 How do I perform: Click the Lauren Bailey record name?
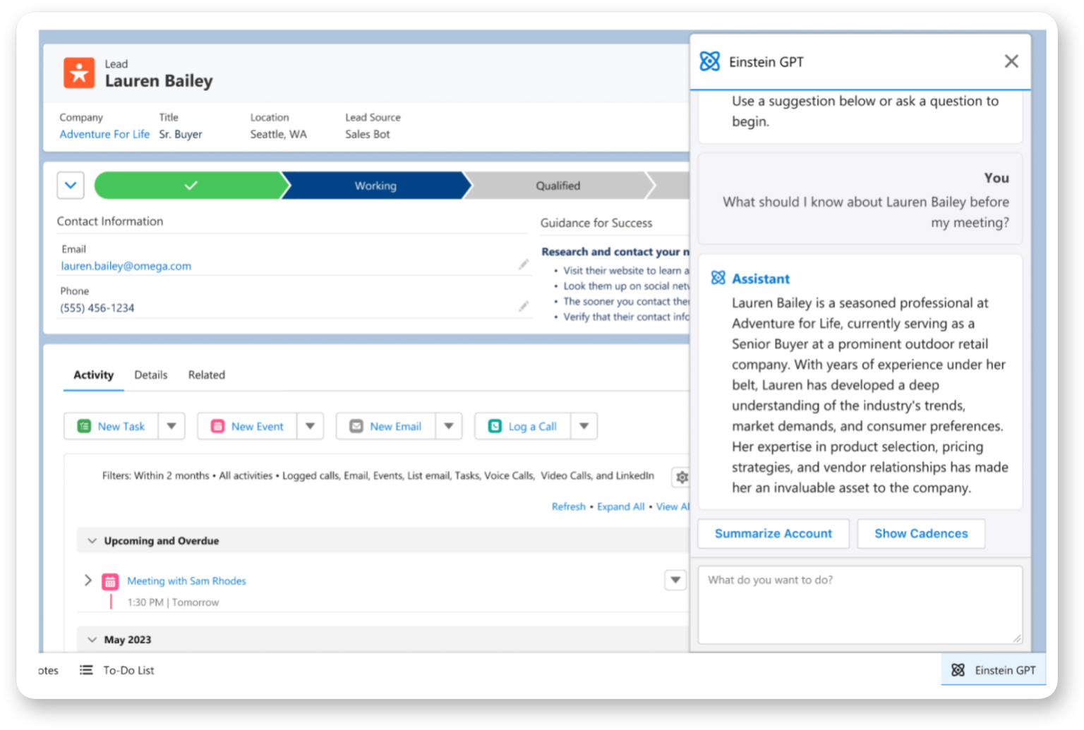[x=159, y=81]
